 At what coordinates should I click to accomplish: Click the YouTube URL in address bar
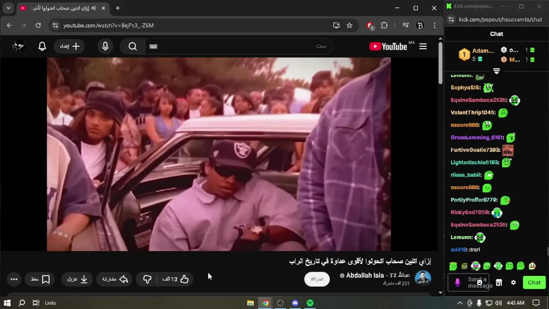click(x=109, y=25)
